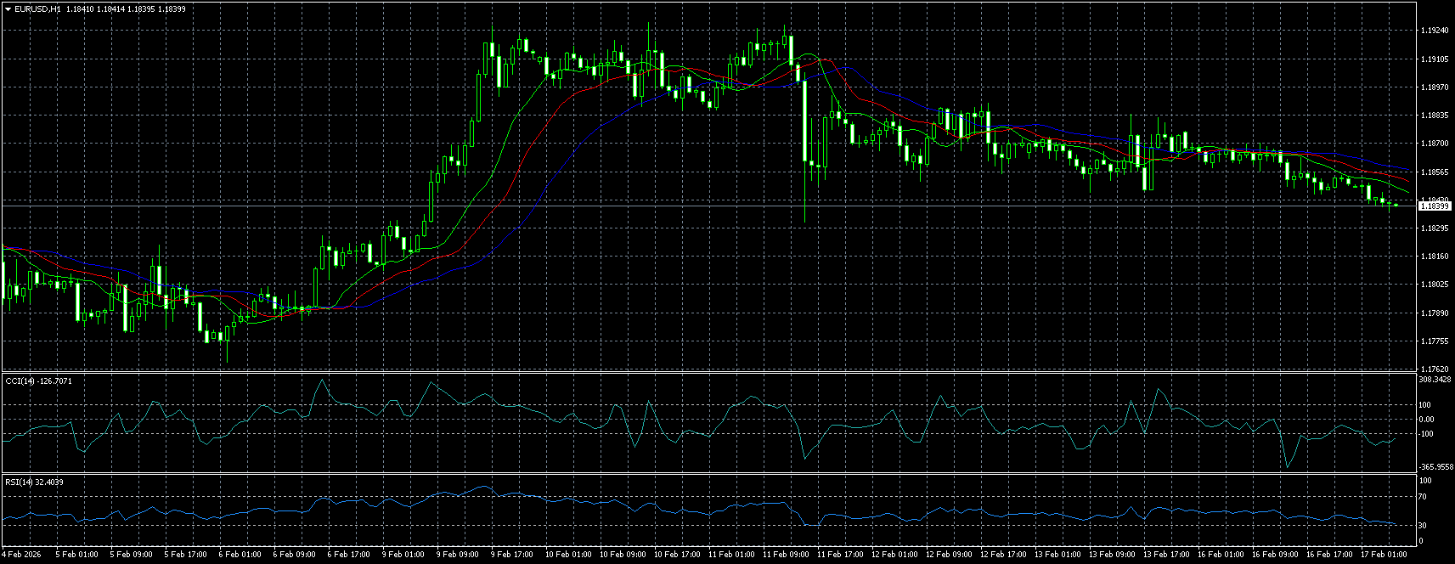Viewport: 1455px width, 564px height.
Task: Click the 1.18025 price axis label
Action: point(1434,285)
